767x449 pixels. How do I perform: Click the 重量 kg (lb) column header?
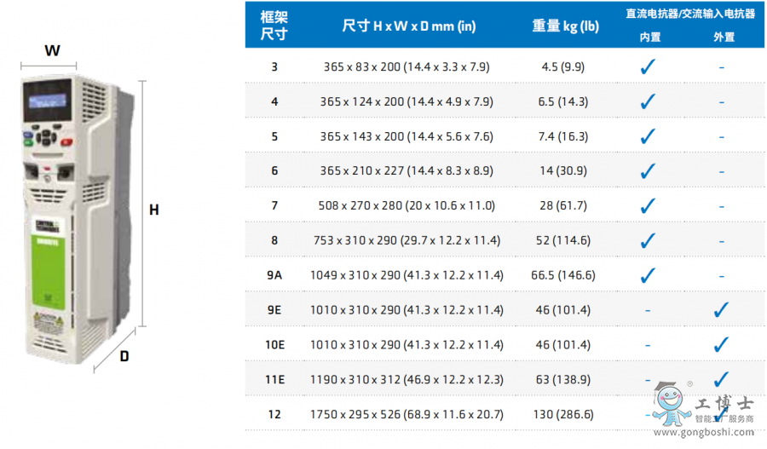click(565, 26)
